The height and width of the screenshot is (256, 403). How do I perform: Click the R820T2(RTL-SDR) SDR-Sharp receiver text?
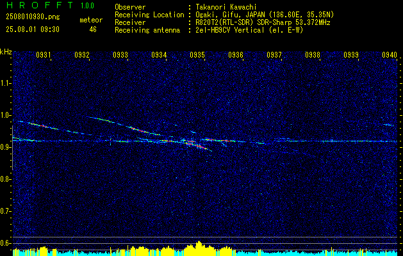263,22
